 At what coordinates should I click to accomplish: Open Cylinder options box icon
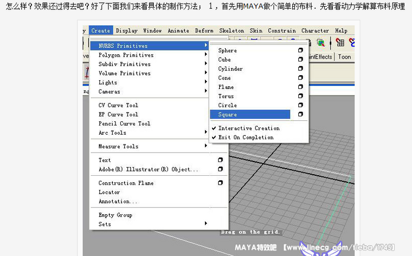(300, 68)
